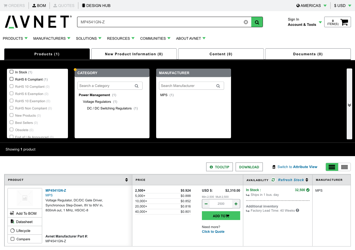355x250 pixels.
Task: Switch to the Documents (0) tab
Action: (308, 54)
